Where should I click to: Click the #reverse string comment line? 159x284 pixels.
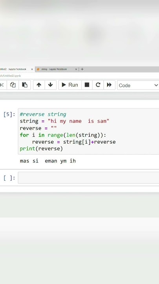click(x=43, y=114)
